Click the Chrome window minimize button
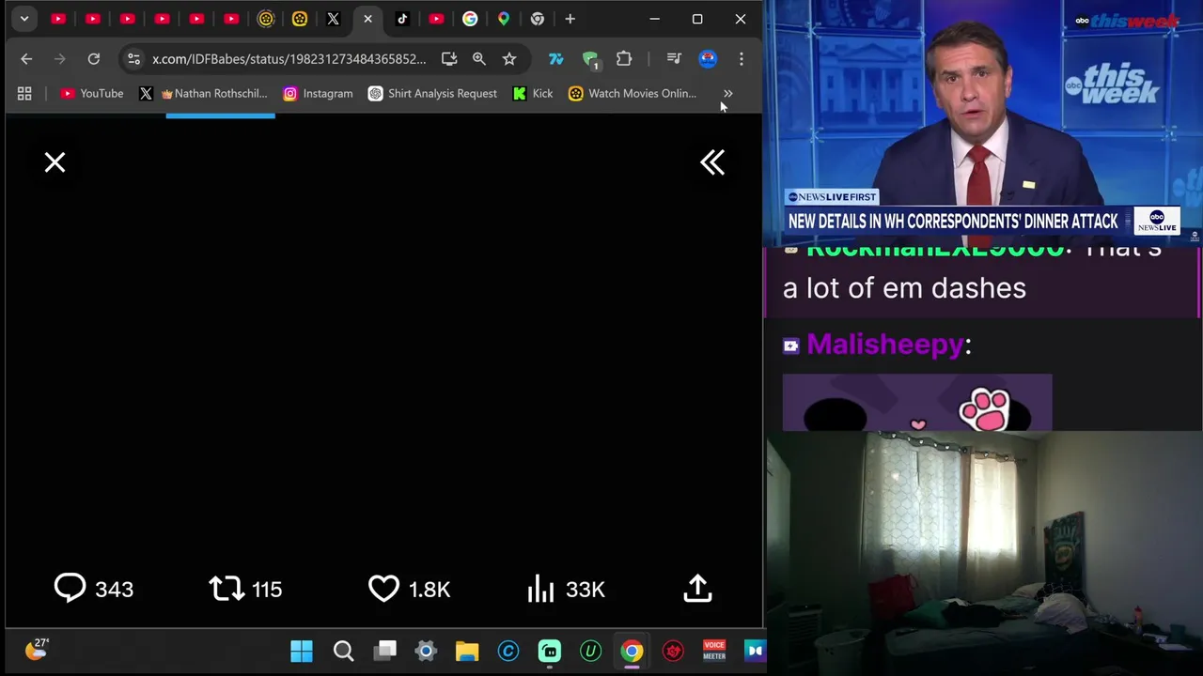 point(655,19)
